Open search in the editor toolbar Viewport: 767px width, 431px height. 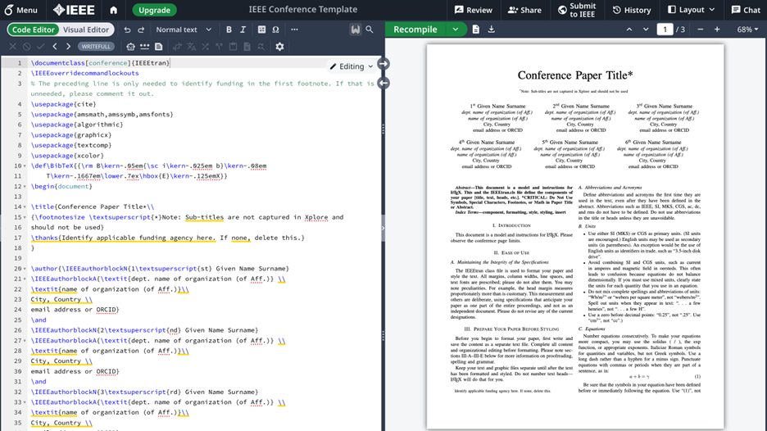(370, 29)
